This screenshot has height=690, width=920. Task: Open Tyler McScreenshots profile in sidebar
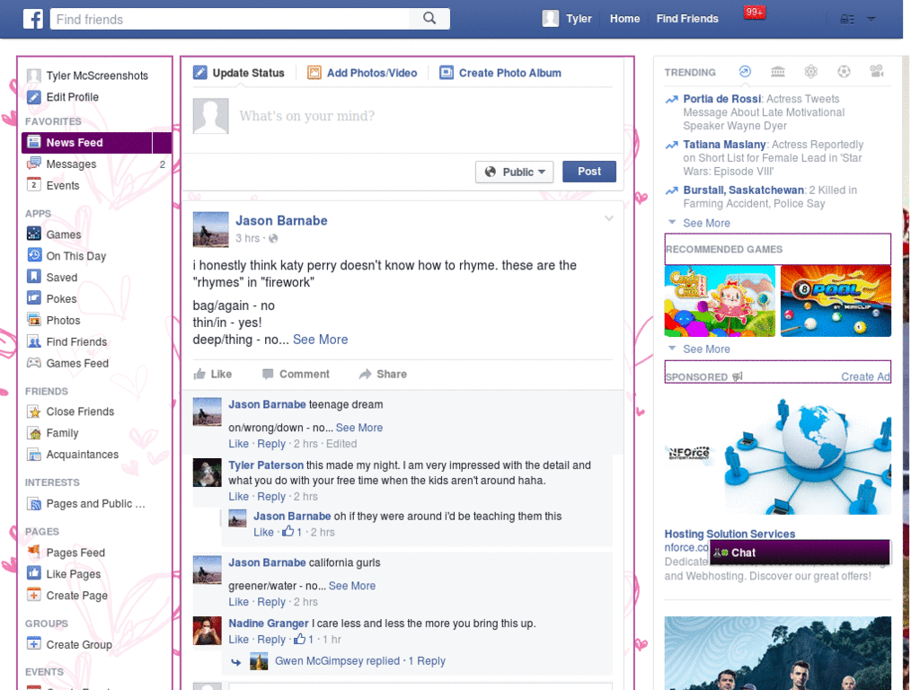[x=97, y=75]
